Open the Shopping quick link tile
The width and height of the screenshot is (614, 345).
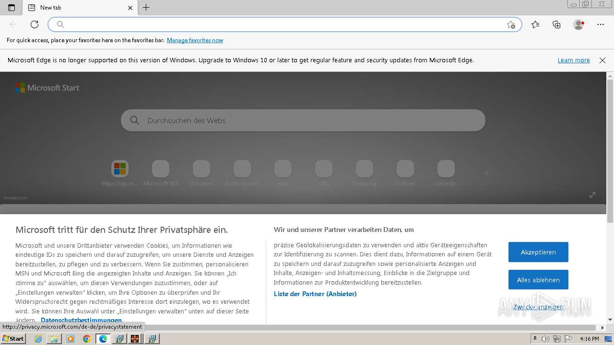click(365, 173)
